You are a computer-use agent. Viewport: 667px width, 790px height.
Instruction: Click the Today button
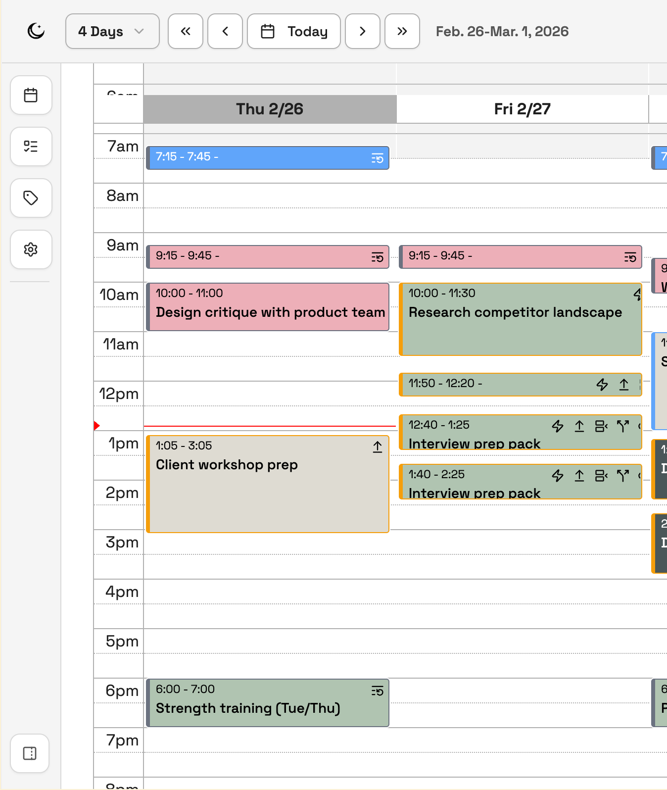pyautogui.click(x=294, y=31)
